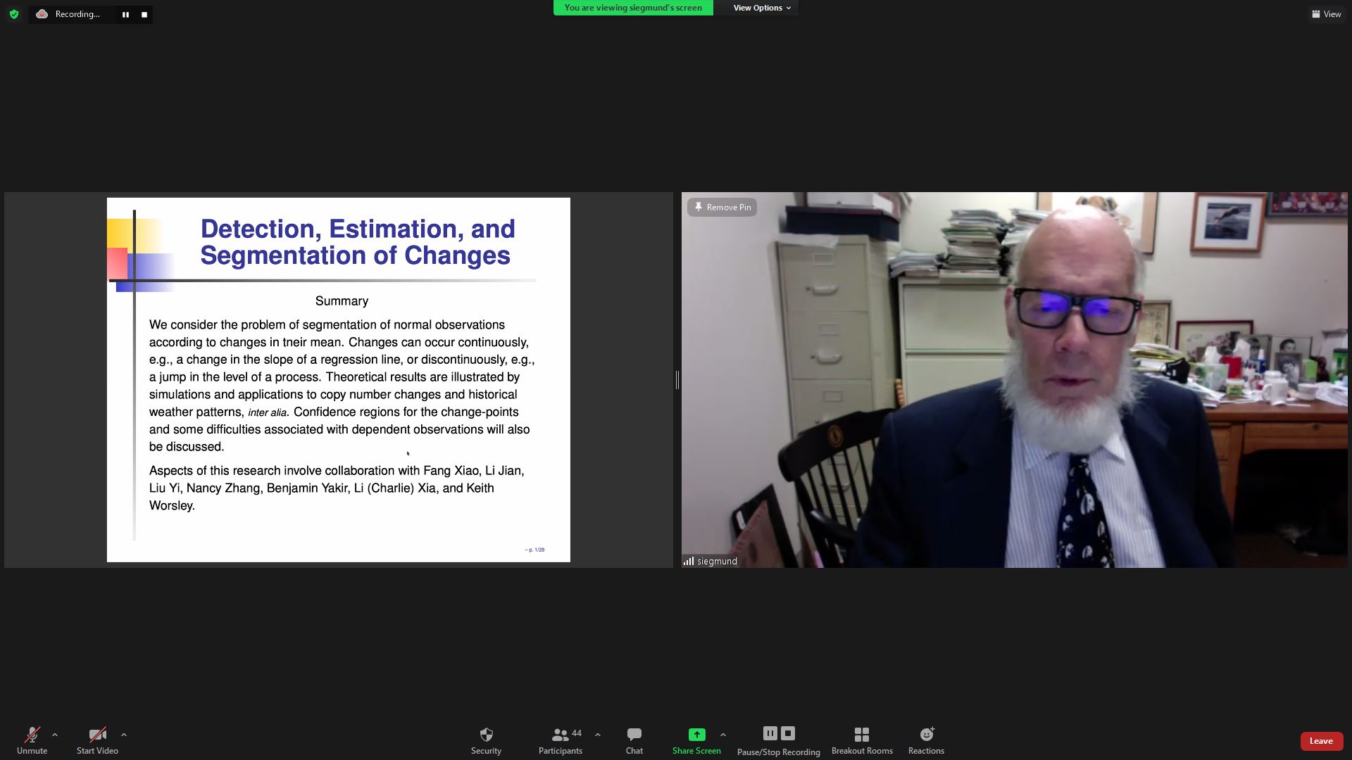Screen dimensions: 1352x760
Task: Open the Reactions menu
Action: (x=926, y=740)
